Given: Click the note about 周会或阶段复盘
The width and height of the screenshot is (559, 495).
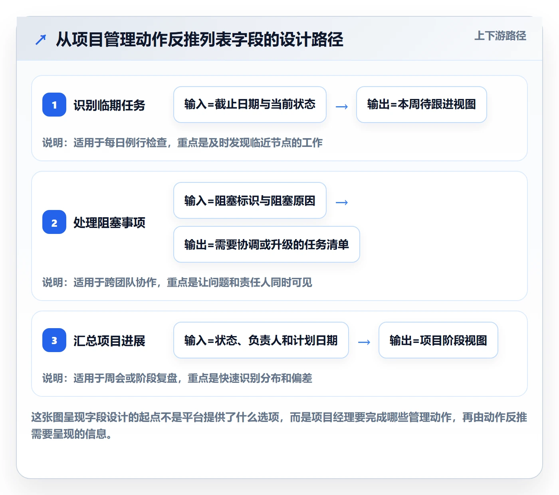Looking at the screenshot, I should coord(177,378).
